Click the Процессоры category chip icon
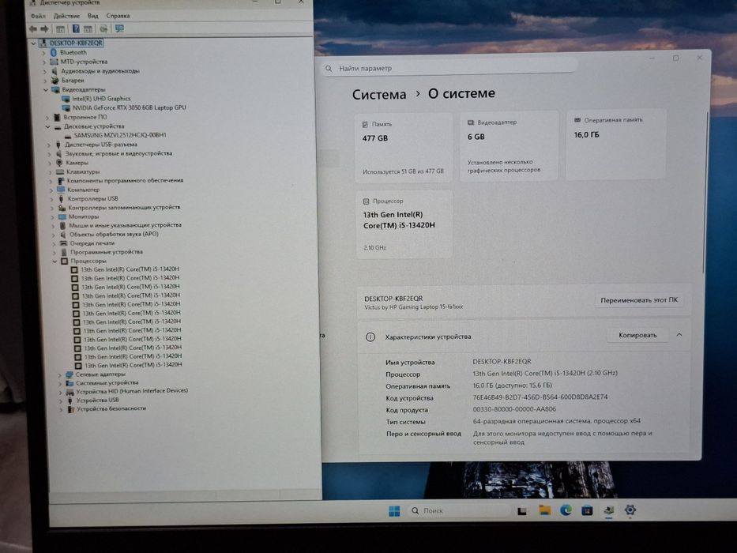737x553 pixels. coord(65,261)
